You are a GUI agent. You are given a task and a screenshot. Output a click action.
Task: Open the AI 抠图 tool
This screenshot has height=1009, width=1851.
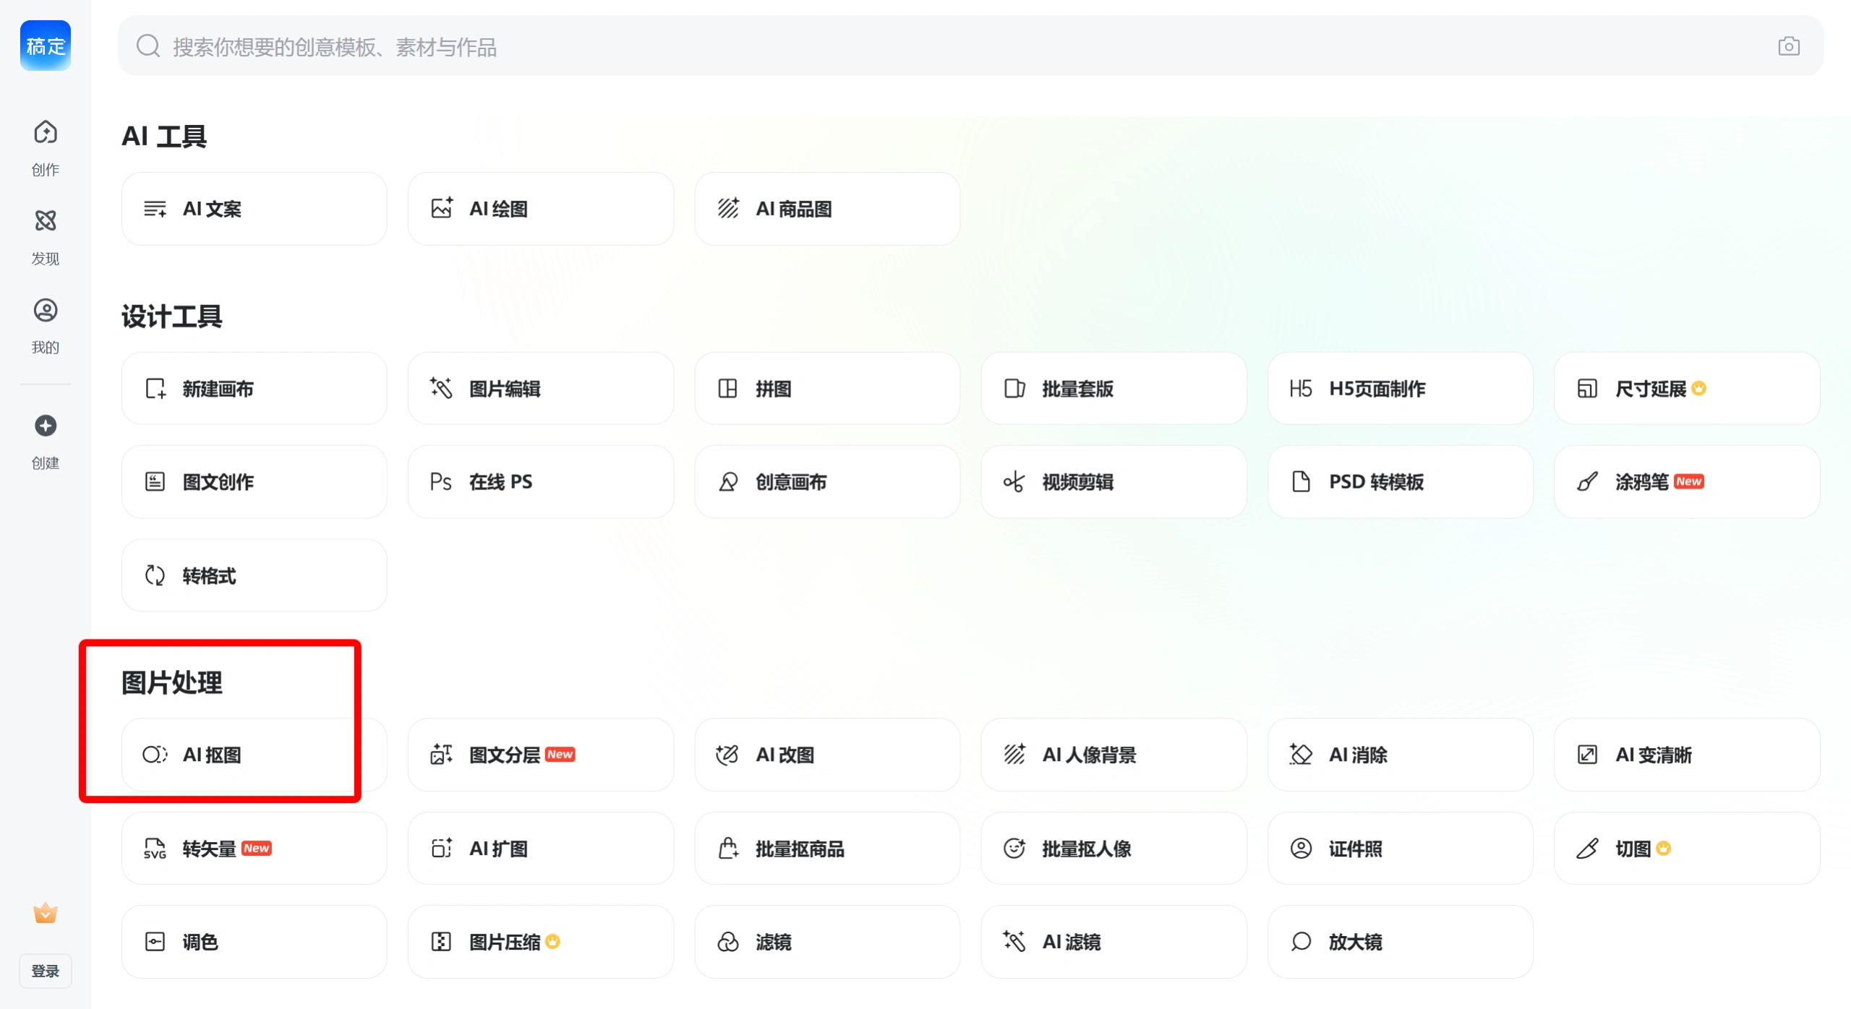tap(255, 755)
